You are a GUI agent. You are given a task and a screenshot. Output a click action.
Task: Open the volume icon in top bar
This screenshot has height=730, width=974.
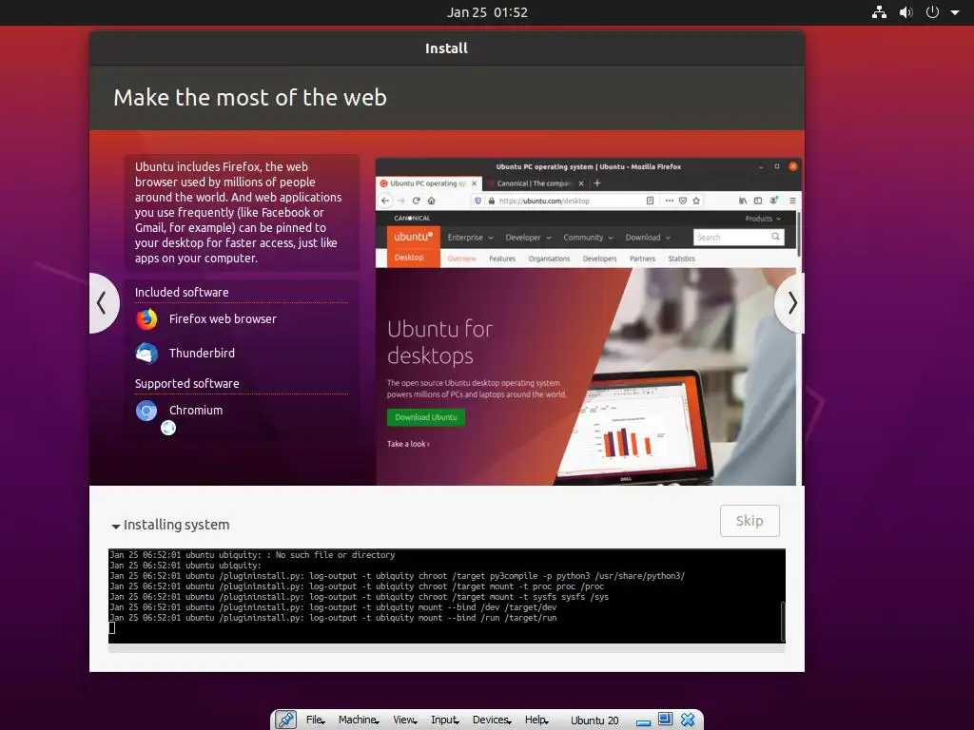point(906,12)
